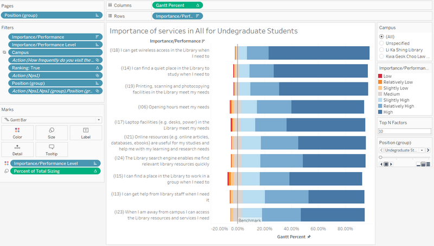434x246 pixels.
Task: Select Action (How frequently do you visit) filter
Action: click(55, 60)
